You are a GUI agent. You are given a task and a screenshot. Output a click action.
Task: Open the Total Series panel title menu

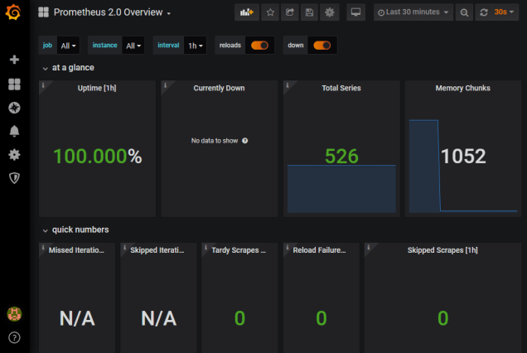(x=341, y=88)
